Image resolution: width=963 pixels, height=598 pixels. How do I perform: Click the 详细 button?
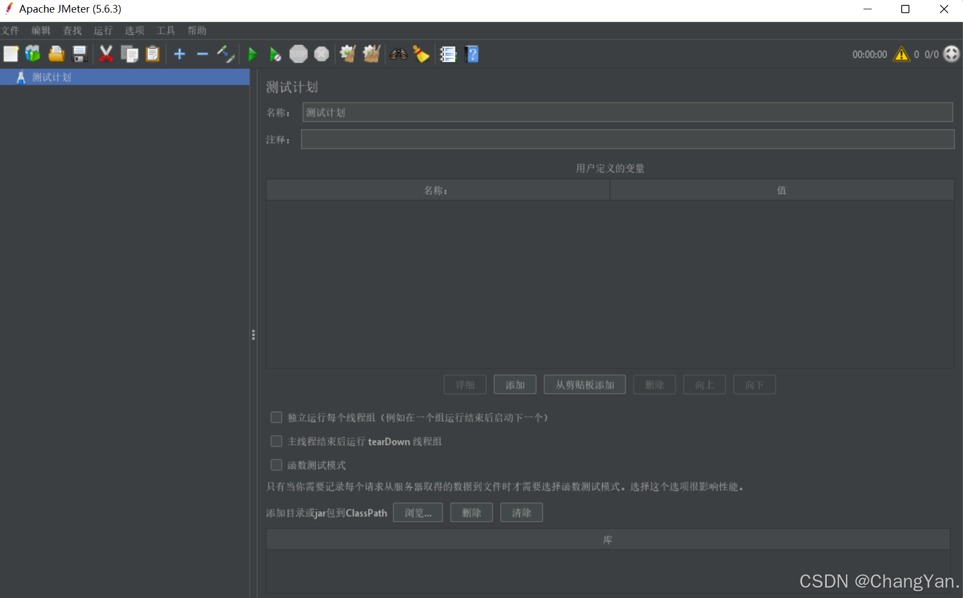[x=465, y=385]
